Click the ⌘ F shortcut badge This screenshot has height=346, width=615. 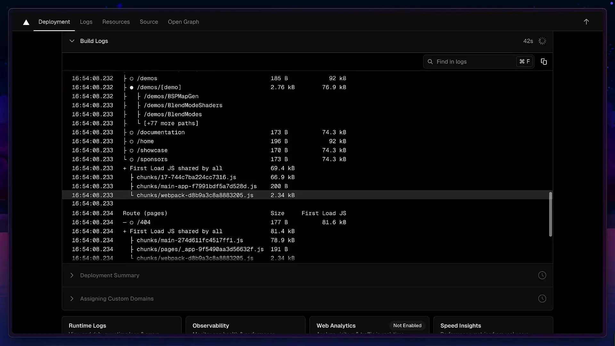[x=524, y=62]
